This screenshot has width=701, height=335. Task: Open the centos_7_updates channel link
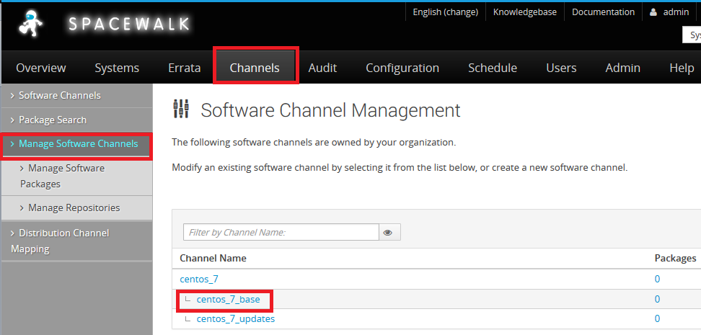click(236, 319)
